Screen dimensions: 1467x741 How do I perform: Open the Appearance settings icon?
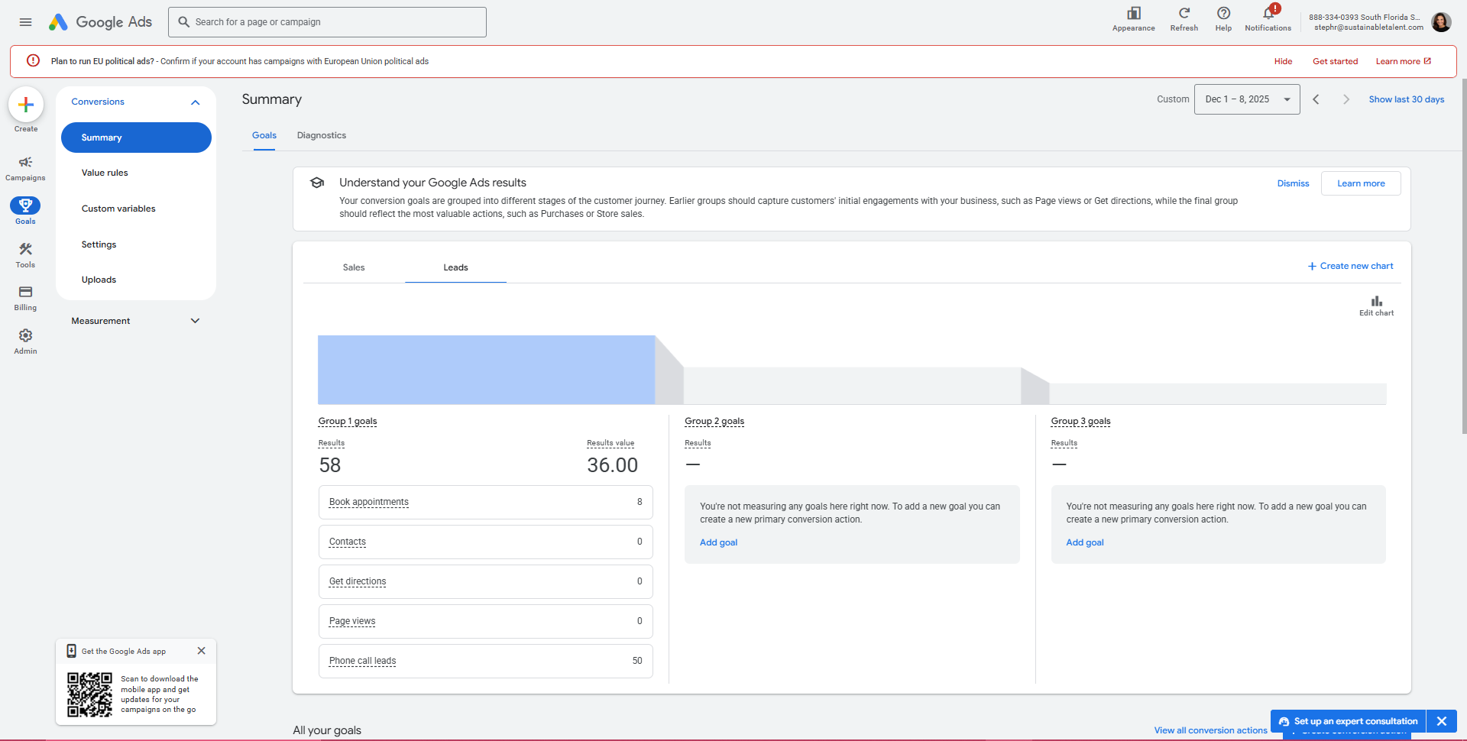[x=1133, y=20]
